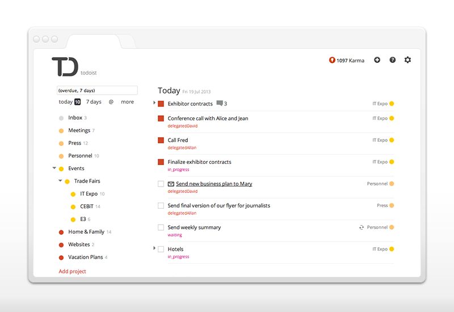Collapse the Events project tree
This screenshot has height=312, width=454.
click(54, 168)
